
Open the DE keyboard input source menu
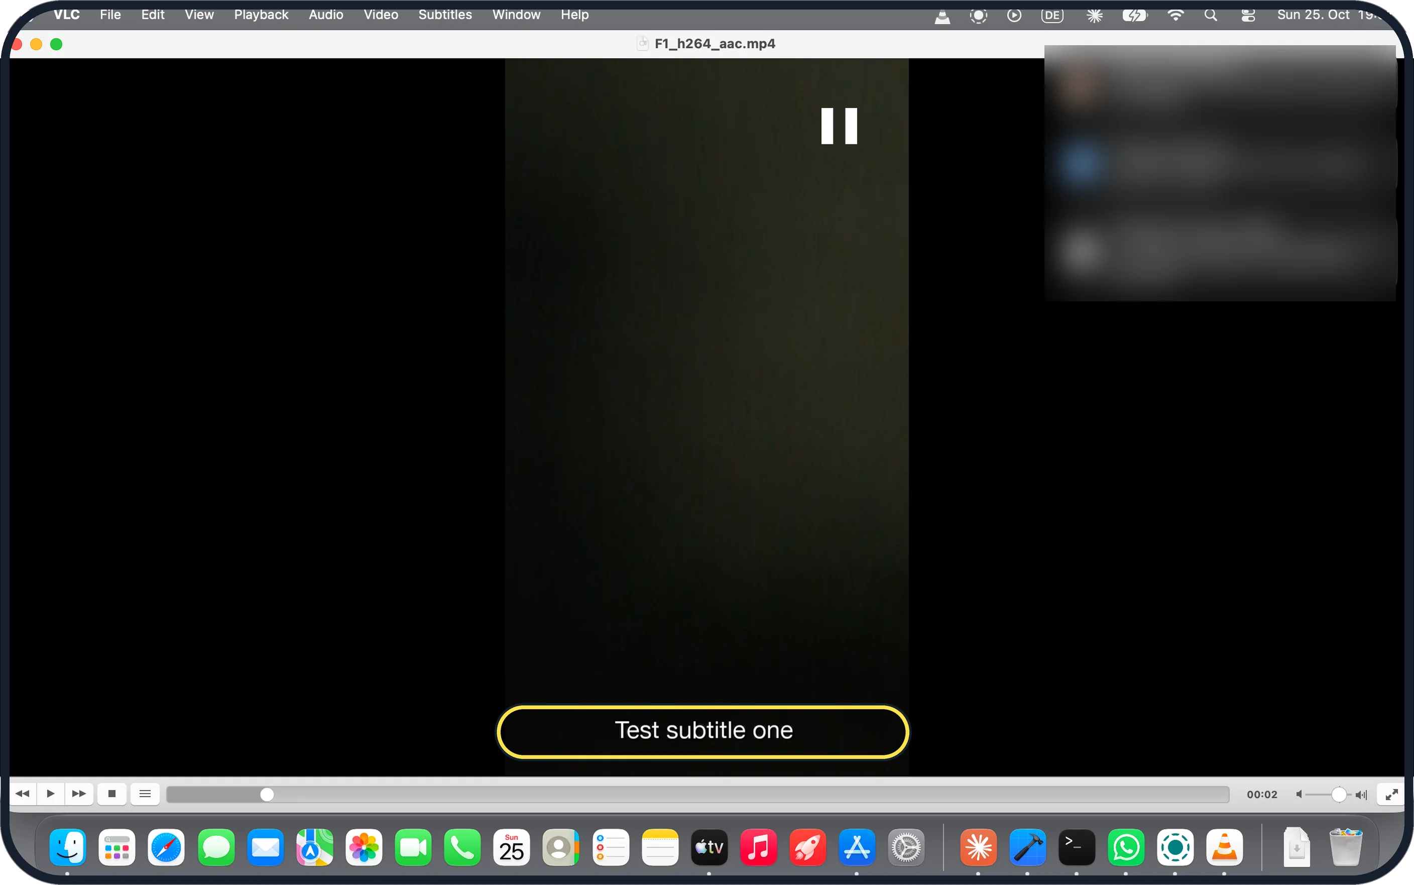click(x=1052, y=16)
